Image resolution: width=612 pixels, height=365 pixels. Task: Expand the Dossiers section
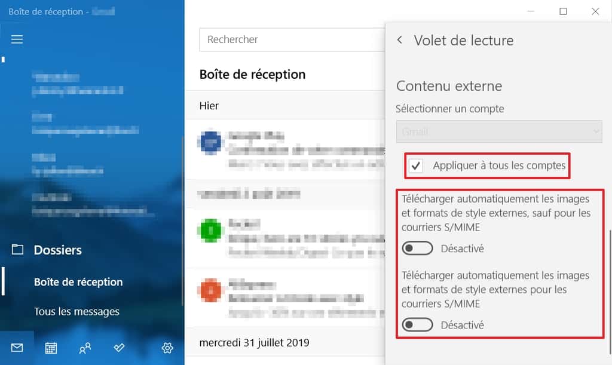[x=58, y=250]
